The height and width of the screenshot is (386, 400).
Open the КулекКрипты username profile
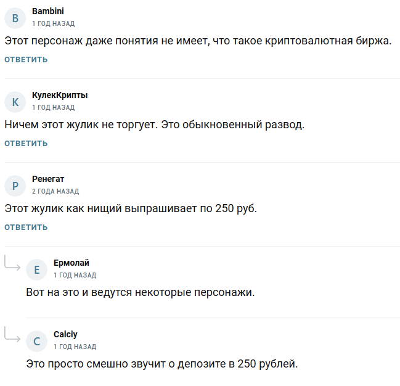(60, 95)
